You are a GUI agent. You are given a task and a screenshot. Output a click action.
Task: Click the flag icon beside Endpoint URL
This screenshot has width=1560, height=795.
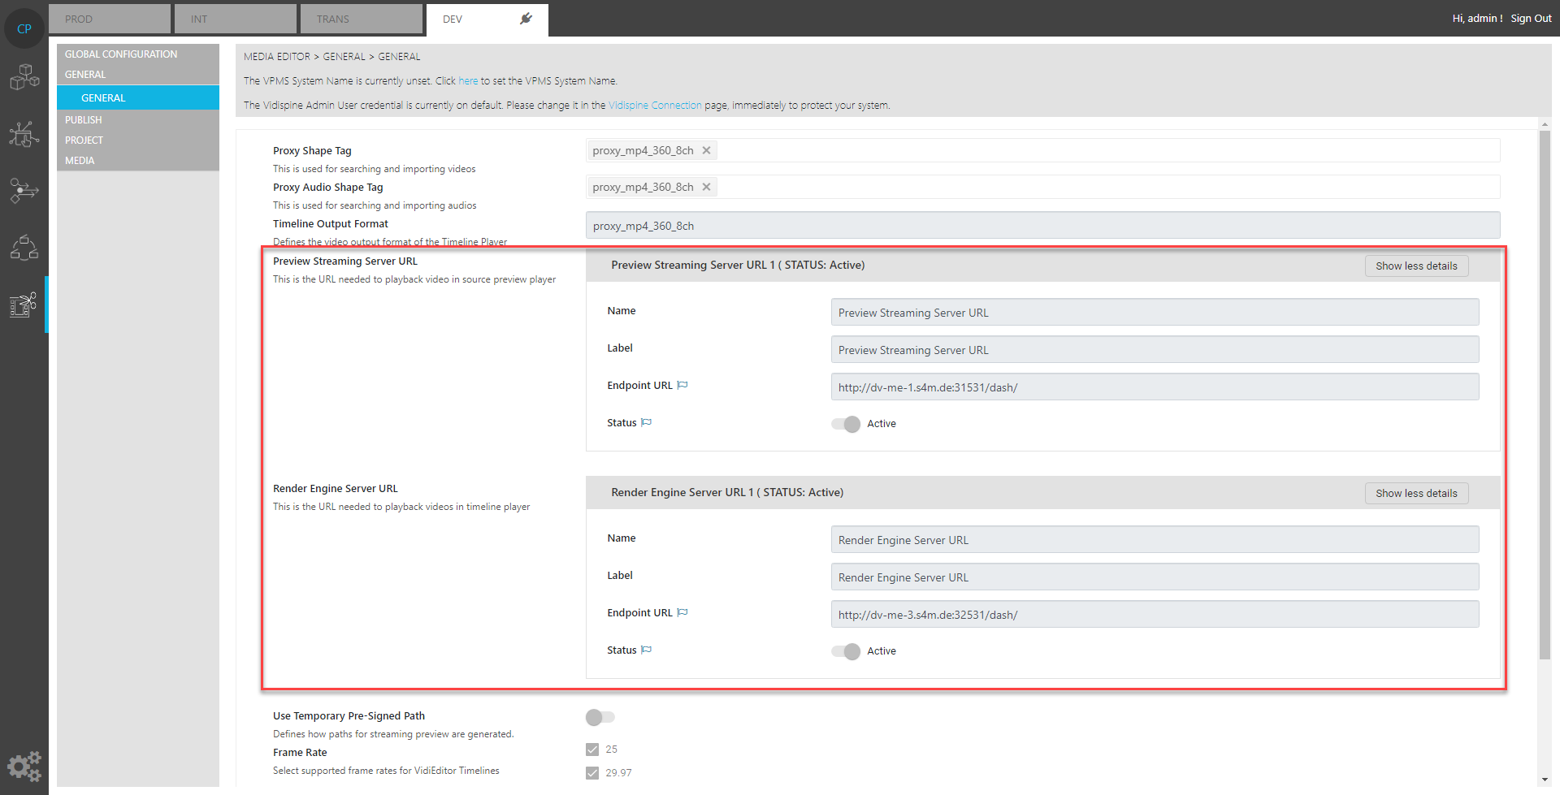click(x=682, y=385)
